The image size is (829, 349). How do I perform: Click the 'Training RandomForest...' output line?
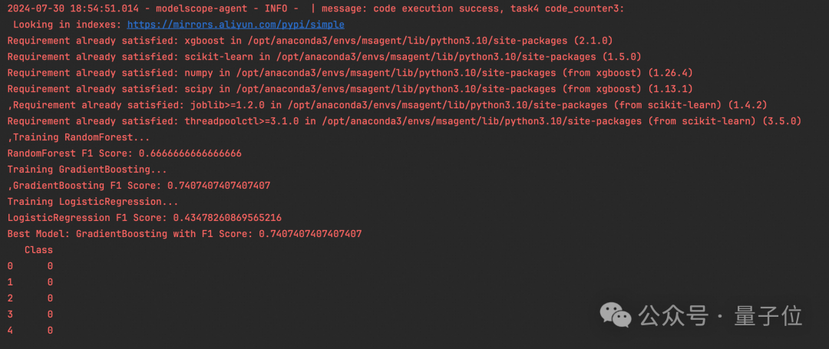pos(81,137)
